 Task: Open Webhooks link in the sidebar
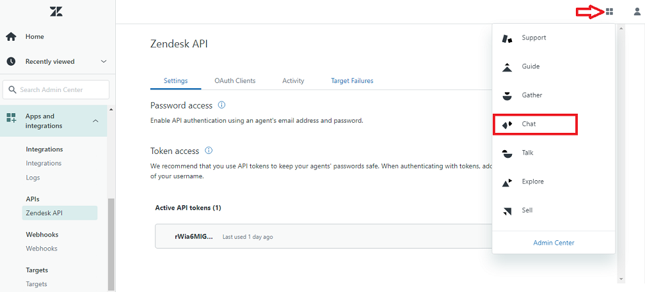pos(42,249)
